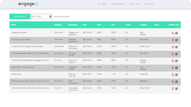Click the end time 11:30

(113, 74)
